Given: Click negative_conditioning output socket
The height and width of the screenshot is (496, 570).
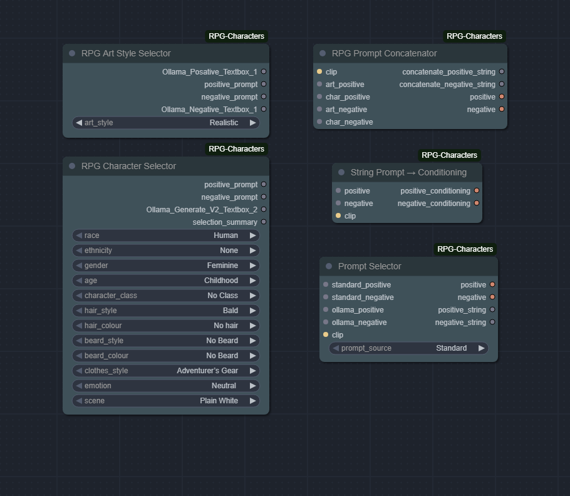Looking at the screenshot, I should point(477,203).
